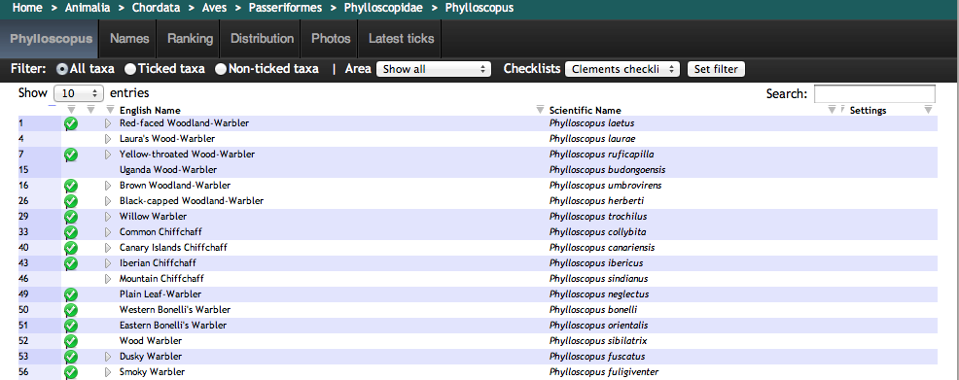Open Phylloscopidae breadcrumb link
Viewport: 959px width, 380px height.
pyautogui.click(x=383, y=8)
